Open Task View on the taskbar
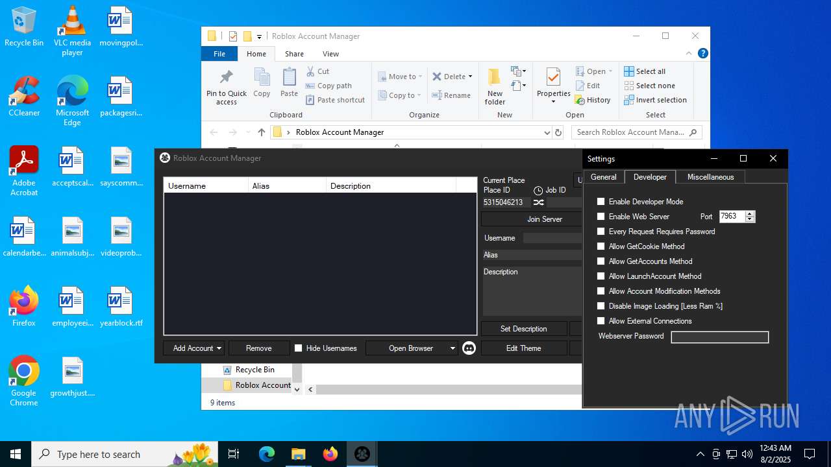Screen dimensions: 831x467 [x=234, y=454]
